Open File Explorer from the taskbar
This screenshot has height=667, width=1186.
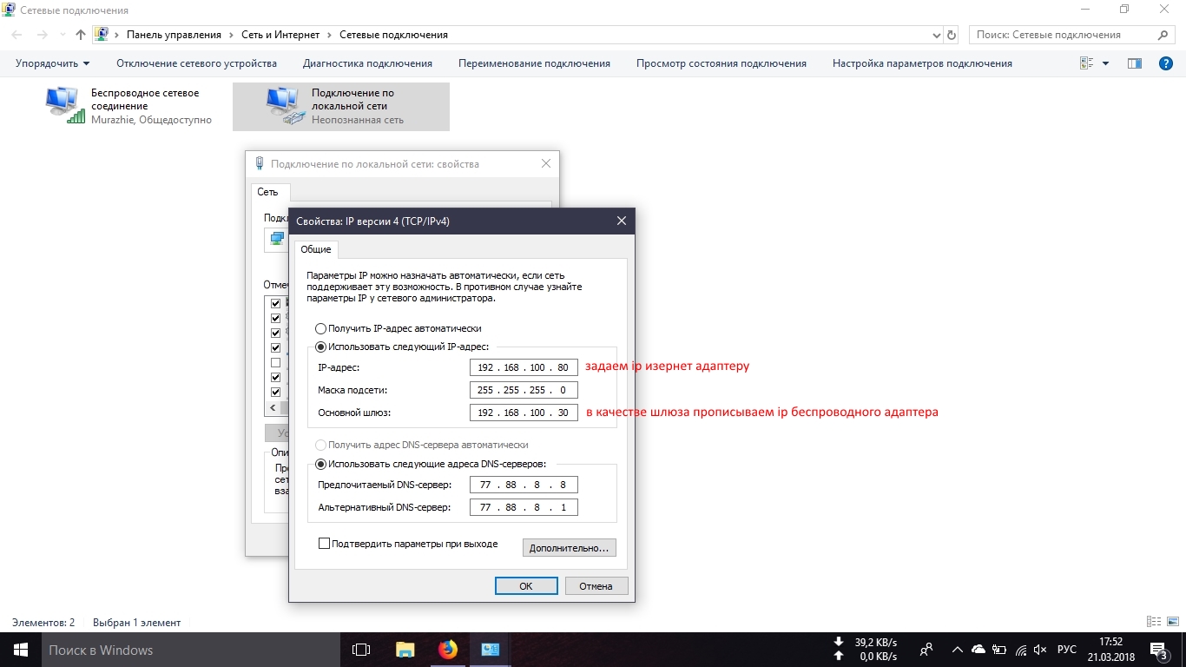point(405,650)
